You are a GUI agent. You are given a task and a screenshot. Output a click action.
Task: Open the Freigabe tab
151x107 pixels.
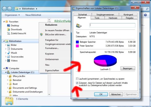pos(130,18)
